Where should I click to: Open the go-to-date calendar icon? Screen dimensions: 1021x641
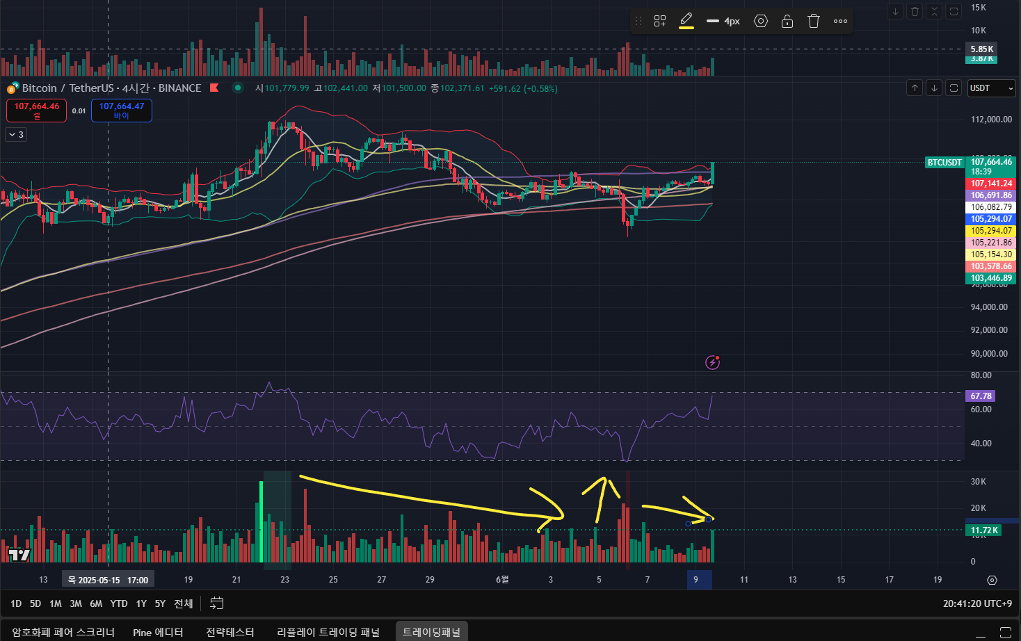click(x=217, y=603)
